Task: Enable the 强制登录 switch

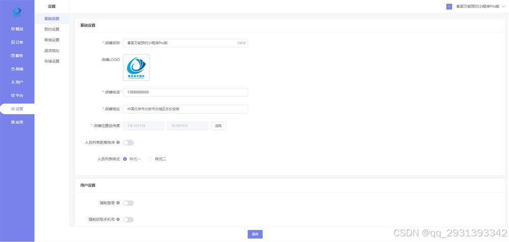Action: click(x=128, y=203)
